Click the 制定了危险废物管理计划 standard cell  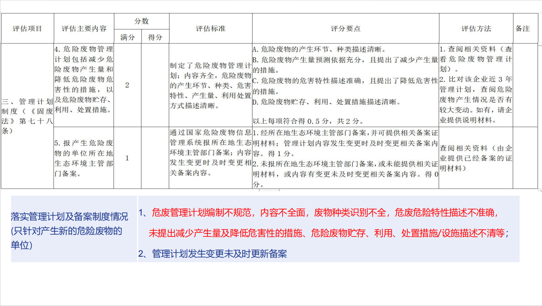(211, 85)
